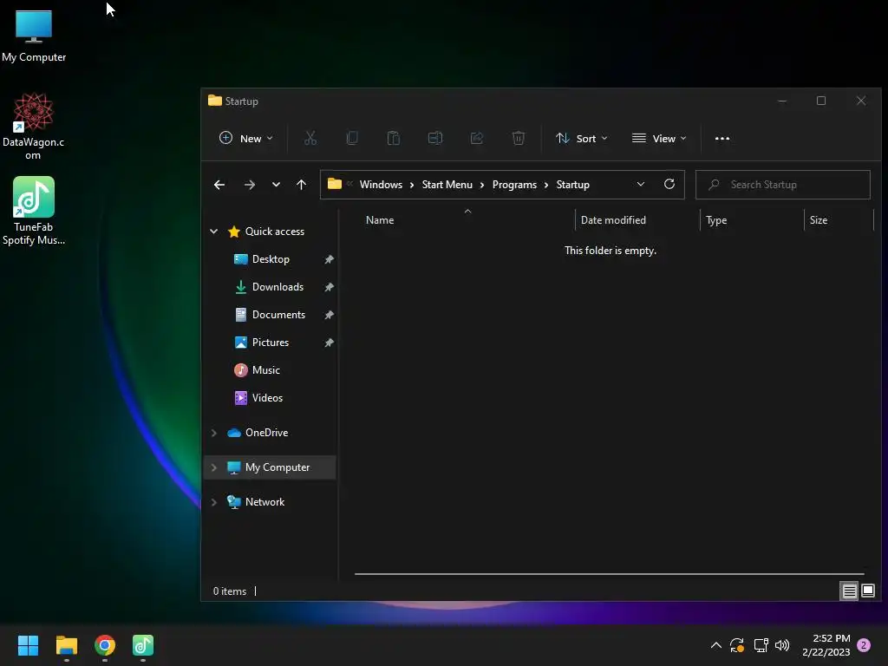Image resolution: width=888 pixels, height=666 pixels.
Task: Open TuneFab app from taskbar
Action: pos(143,645)
